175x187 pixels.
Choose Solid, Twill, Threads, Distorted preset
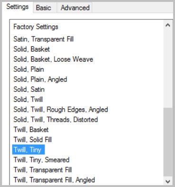(55, 120)
